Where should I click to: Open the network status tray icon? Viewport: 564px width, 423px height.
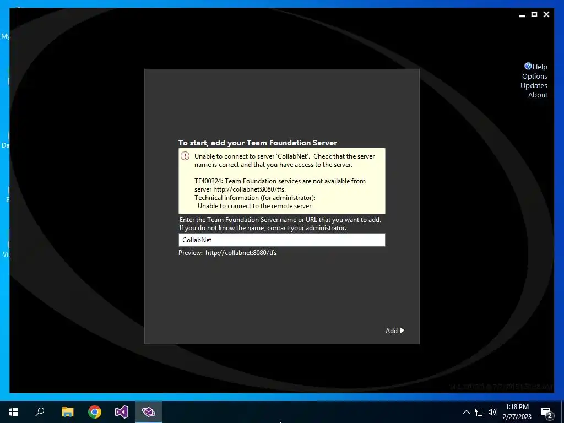pos(480,412)
